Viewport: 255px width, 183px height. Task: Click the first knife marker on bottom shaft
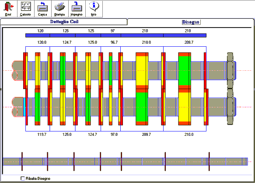coord(22,162)
